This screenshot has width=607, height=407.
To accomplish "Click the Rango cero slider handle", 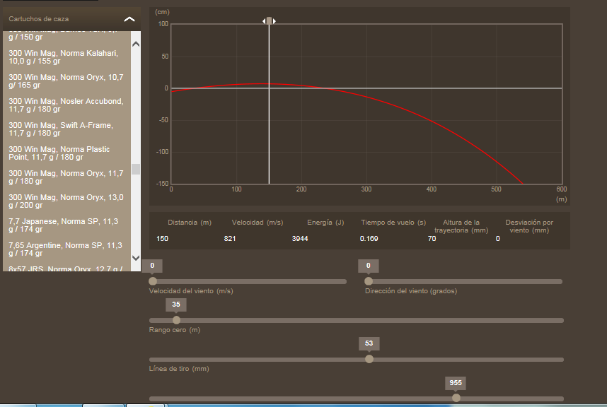I will 176,320.
